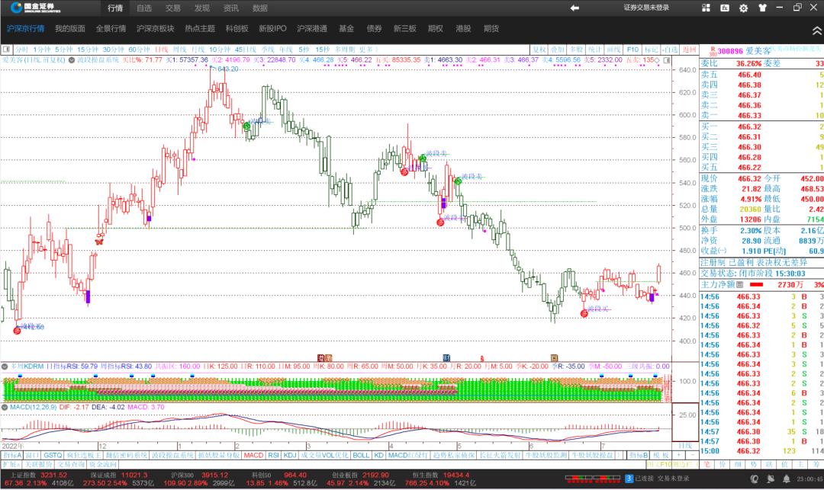The width and height of the screenshot is (824, 490).
Task: Collapse the top navigation with double chevron
Action: [816, 29]
